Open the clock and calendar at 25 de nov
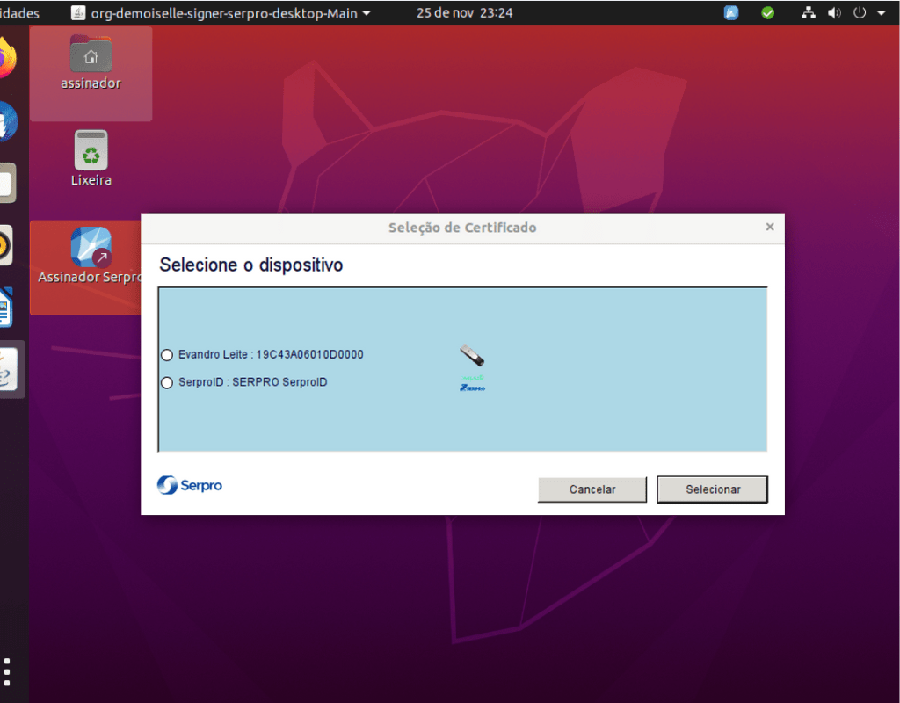The height and width of the screenshot is (703, 900). pyautogui.click(x=464, y=12)
